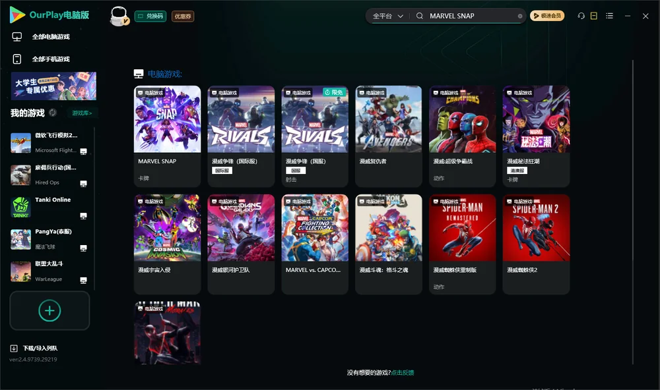The height and width of the screenshot is (390, 660).
Task: Click PC icon on Microsoft Flight row
Action: pos(83,152)
